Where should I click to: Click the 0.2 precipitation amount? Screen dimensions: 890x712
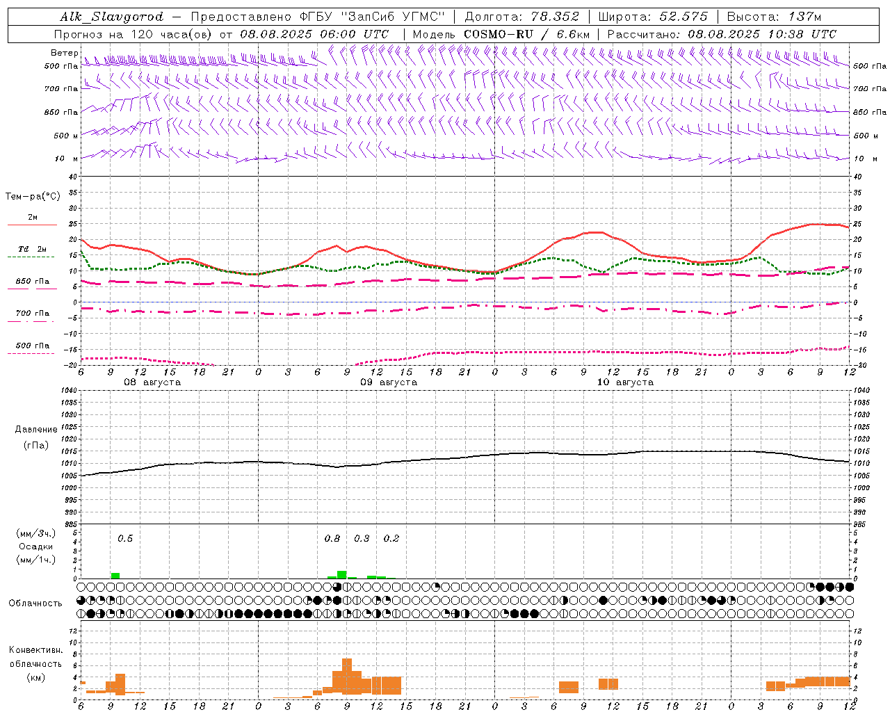point(391,538)
